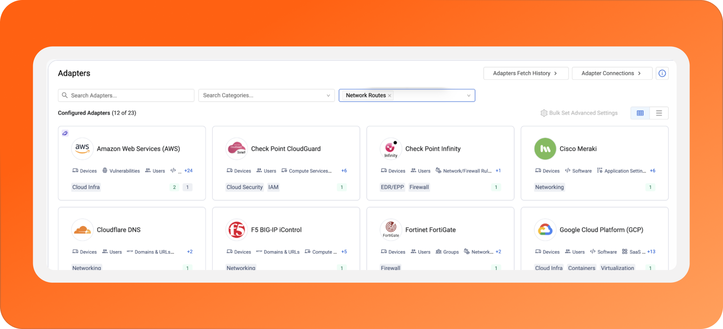Screen dimensions: 723x329
Task: Click the EDR/EPP tag on Check Point Infinity
Action: tap(392, 187)
